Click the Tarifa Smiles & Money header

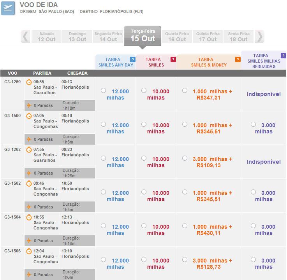208,62
